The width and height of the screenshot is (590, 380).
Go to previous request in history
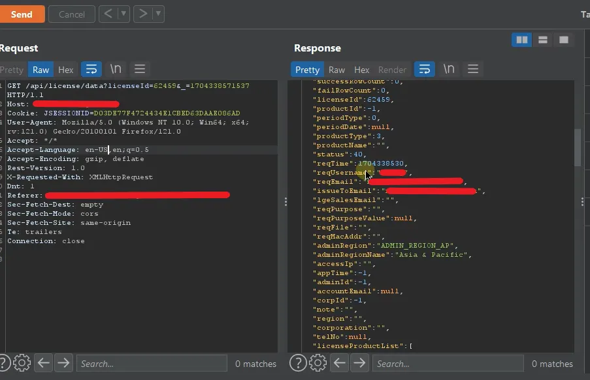tap(108, 14)
